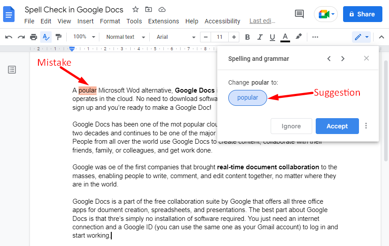Click the Share button
389x246 pixels.
pyautogui.click(x=363, y=14)
